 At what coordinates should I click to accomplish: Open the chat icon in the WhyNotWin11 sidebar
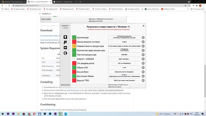(65, 48)
